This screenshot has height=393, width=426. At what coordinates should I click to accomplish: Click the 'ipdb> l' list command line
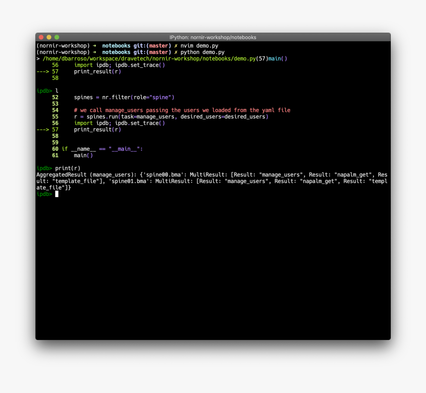point(48,91)
